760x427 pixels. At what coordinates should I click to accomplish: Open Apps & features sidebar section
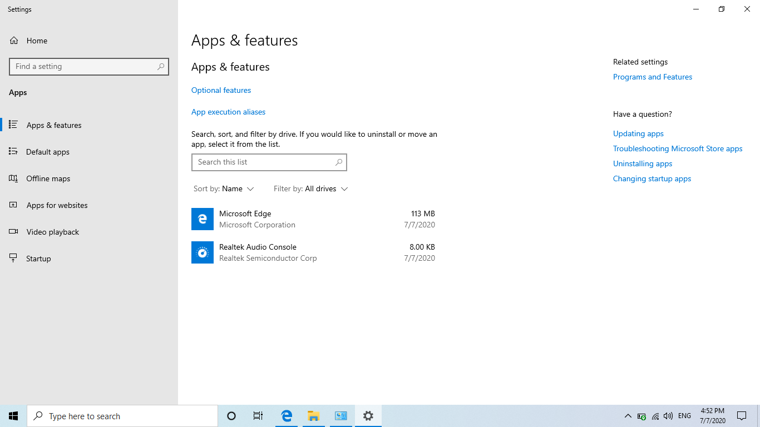[89, 125]
